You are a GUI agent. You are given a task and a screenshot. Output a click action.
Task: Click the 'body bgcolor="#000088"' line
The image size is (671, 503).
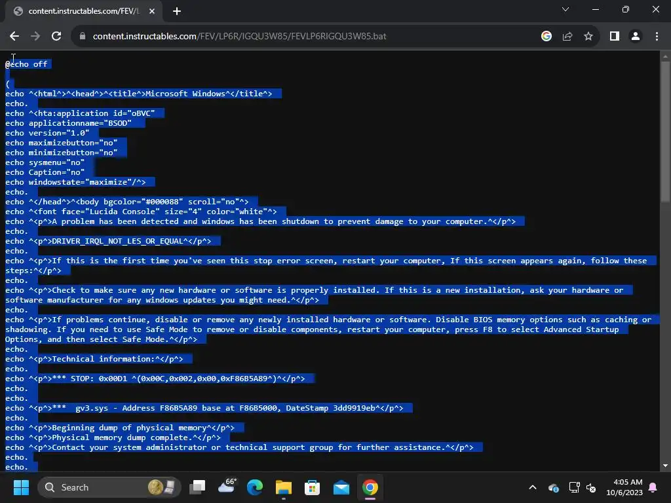(x=126, y=202)
